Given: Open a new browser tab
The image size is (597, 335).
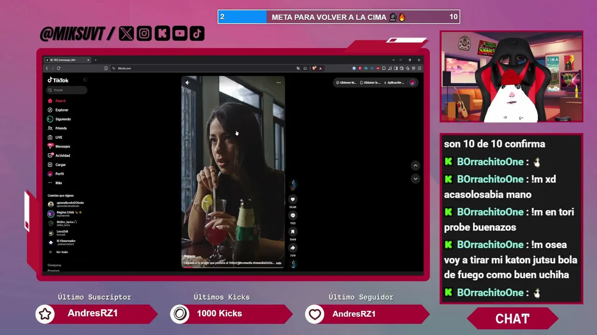Looking at the screenshot, I should (96, 60).
